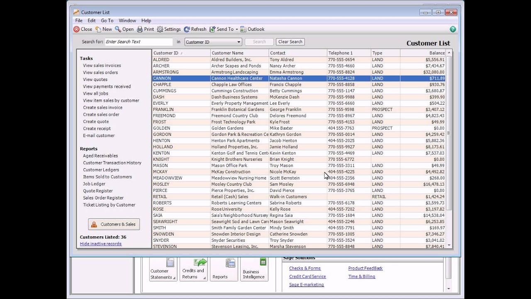Screen dimensions: 531x299
Task: Click the Close toolbar icon
Action: (77, 29)
